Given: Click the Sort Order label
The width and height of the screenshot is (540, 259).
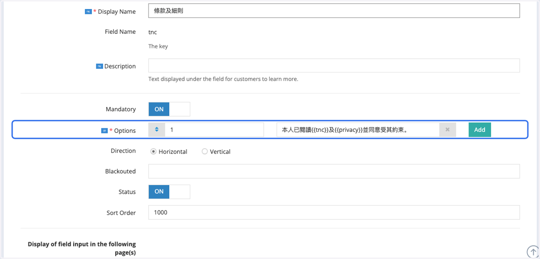Looking at the screenshot, I should point(121,213).
